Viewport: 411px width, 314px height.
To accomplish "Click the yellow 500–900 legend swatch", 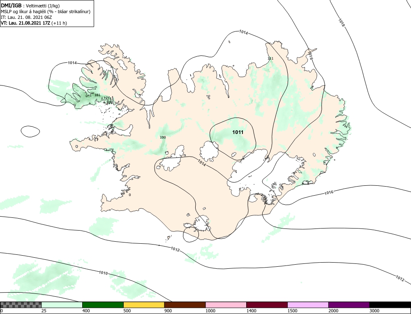I will [144, 305].
